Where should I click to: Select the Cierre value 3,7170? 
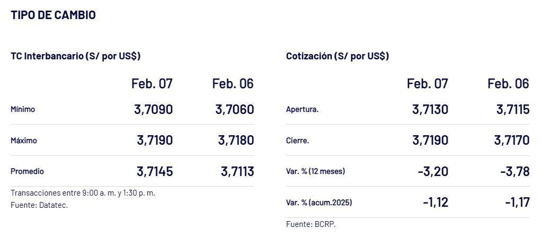click(512, 141)
